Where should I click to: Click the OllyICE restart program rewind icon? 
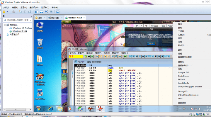(x=89, y=56)
